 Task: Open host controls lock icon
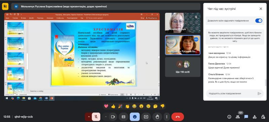263,117
